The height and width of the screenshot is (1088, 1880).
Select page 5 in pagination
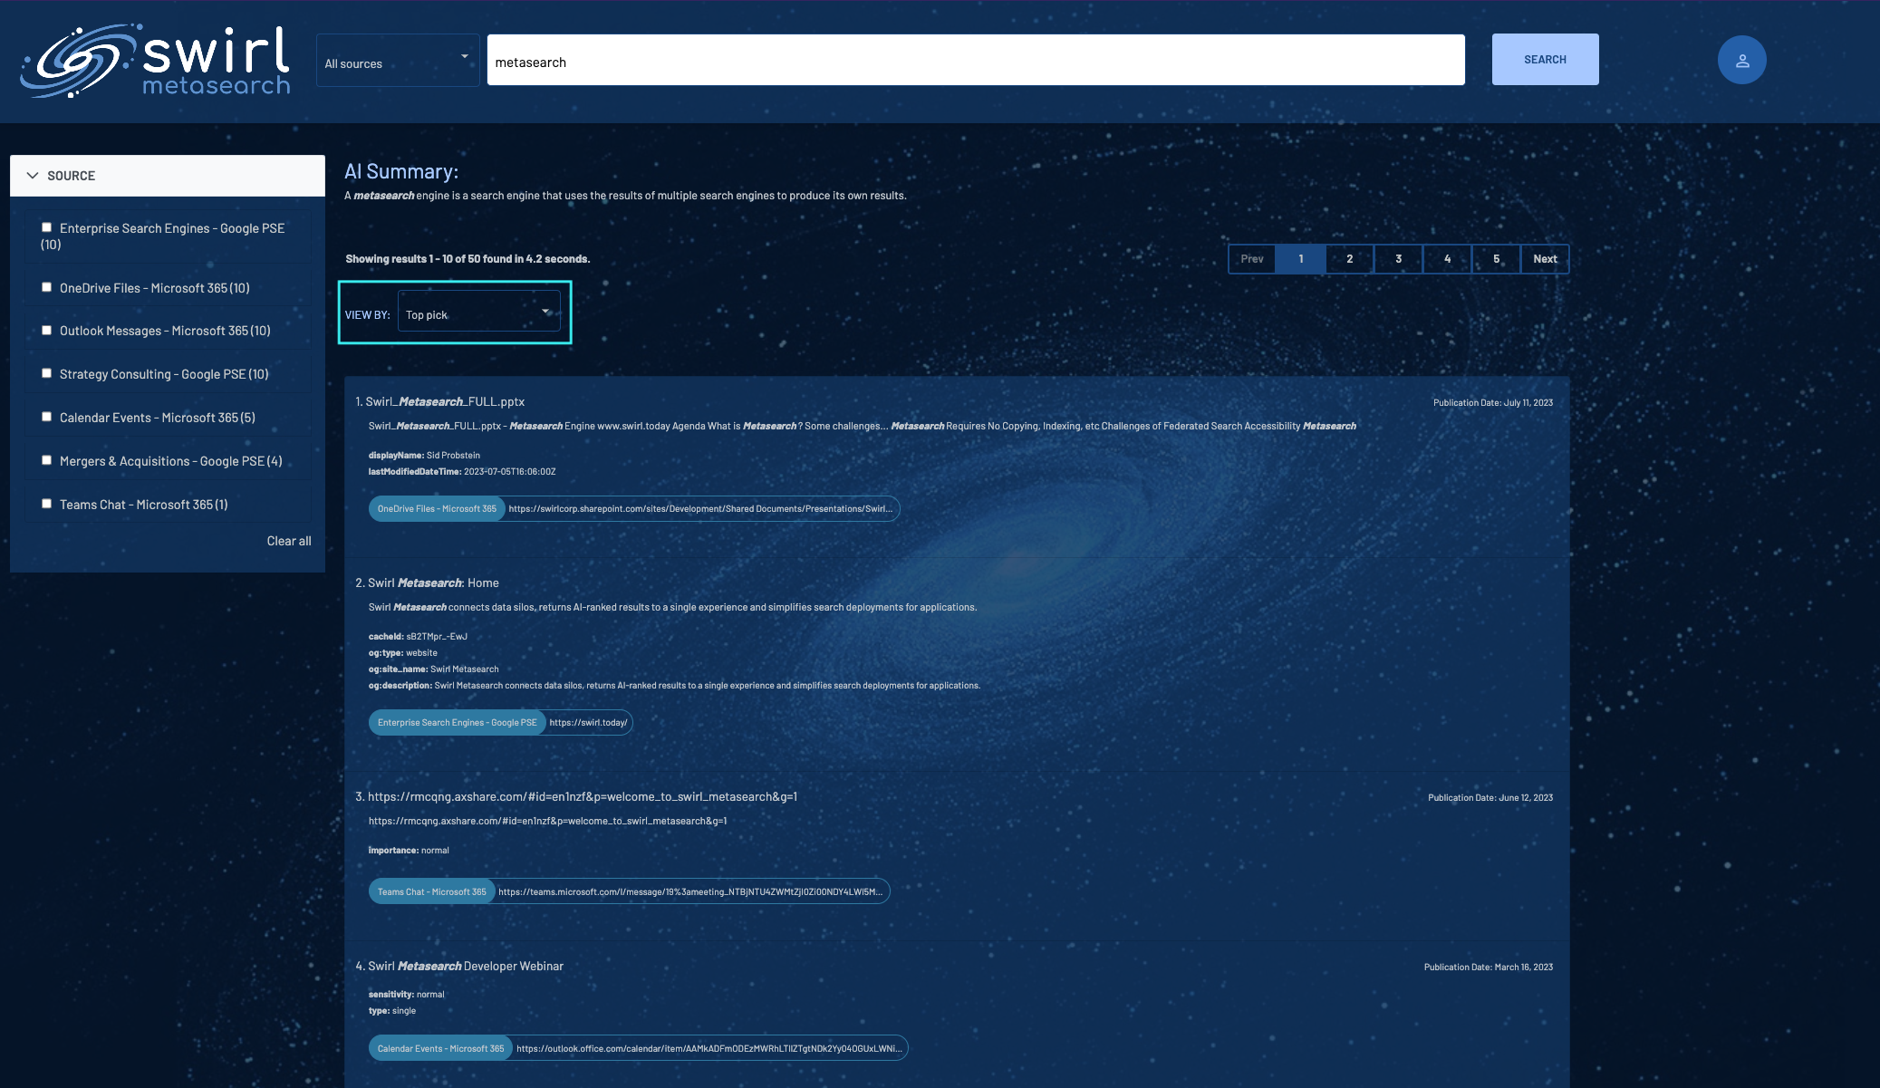pyautogui.click(x=1496, y=258)
